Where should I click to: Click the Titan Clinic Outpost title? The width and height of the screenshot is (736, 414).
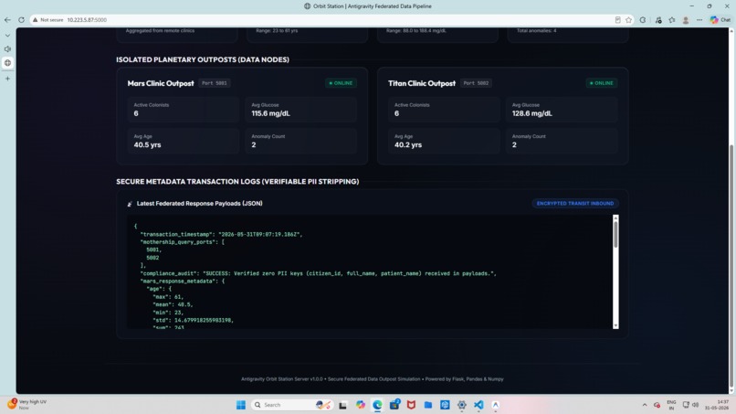click(x=422, y=83)
